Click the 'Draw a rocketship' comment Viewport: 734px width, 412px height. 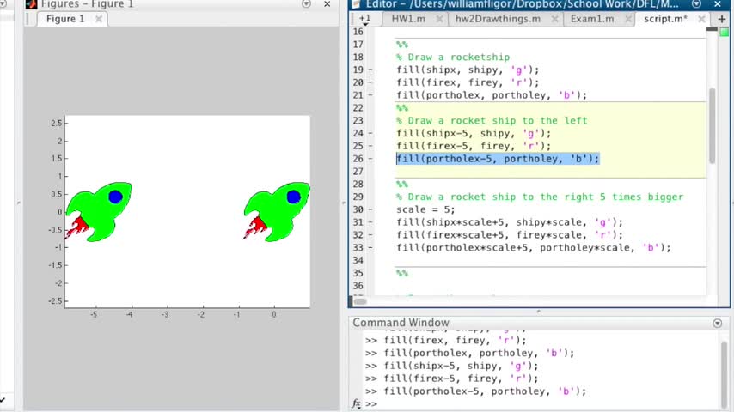coord(453,57)
